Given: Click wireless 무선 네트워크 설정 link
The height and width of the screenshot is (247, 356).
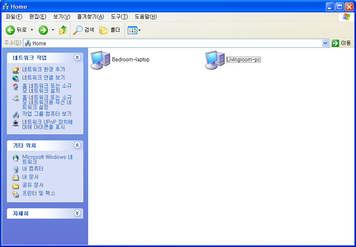Looking at the screenshot, I should [47, 102].
